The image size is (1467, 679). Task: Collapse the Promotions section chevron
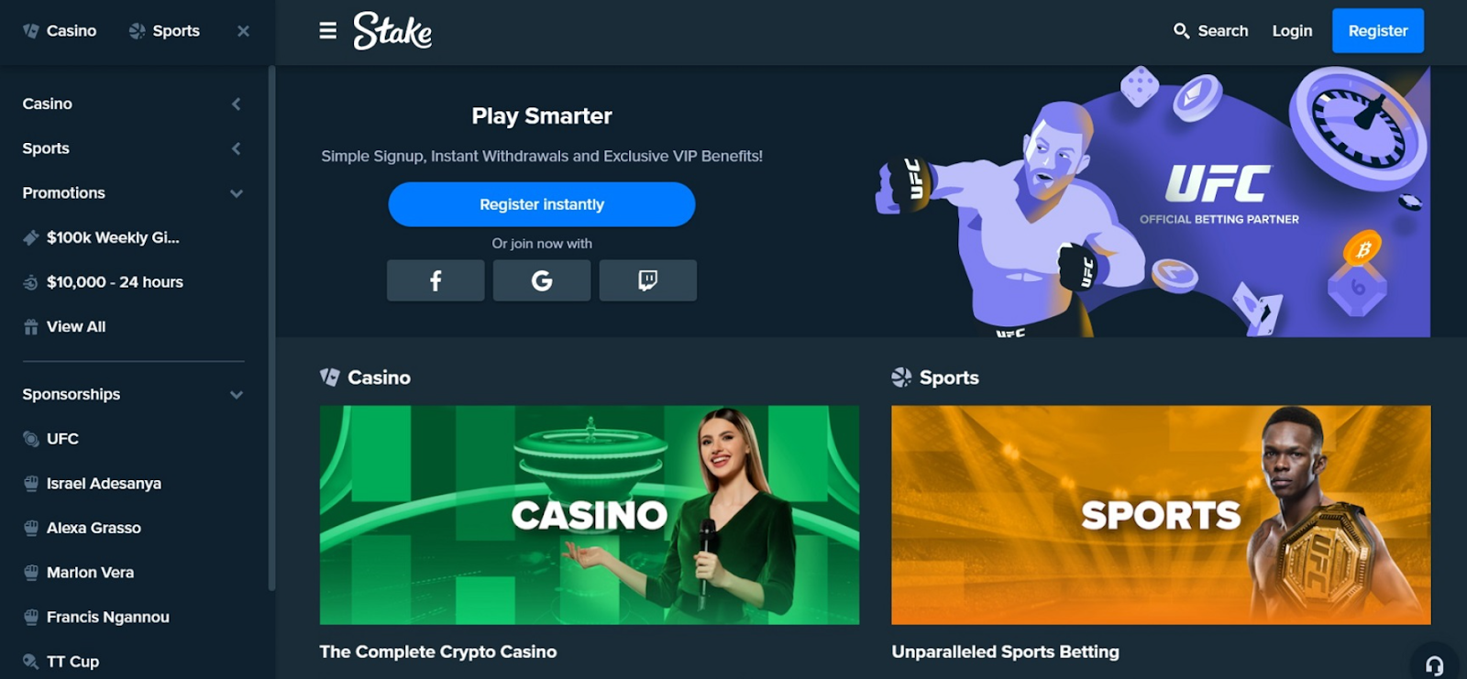[x=237, y=193]
